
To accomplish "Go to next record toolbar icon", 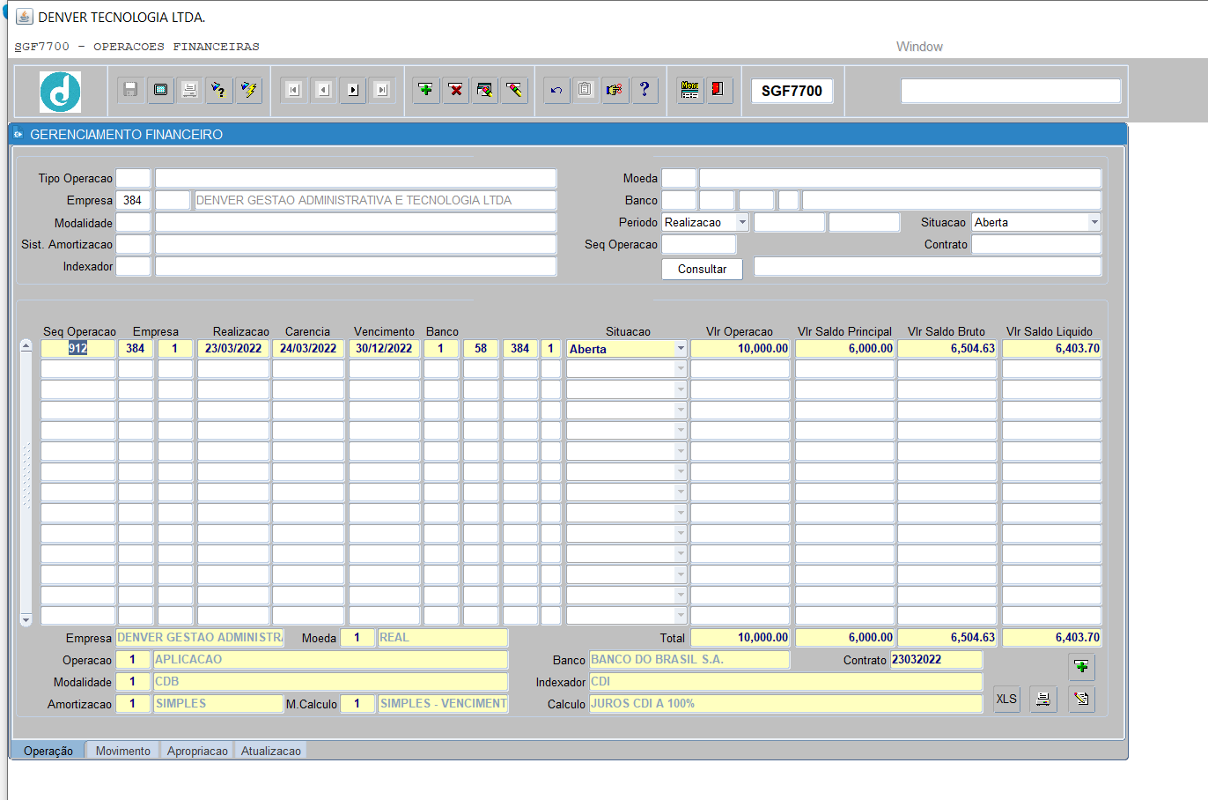I will pyautogui.click(x=353, y=90).
